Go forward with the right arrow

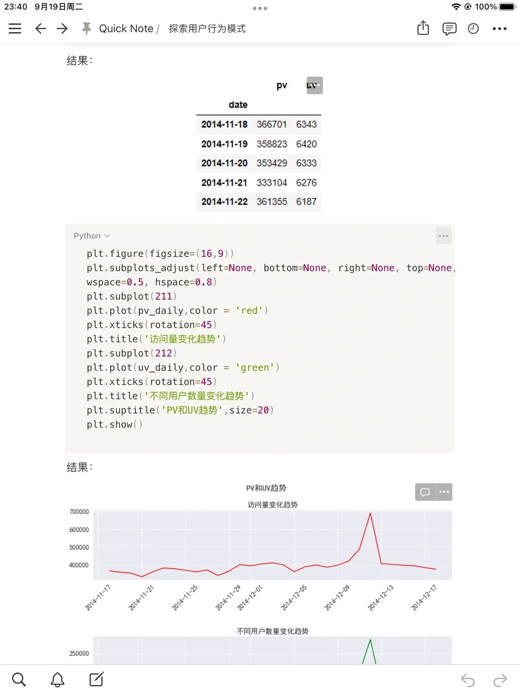[62, 28]
